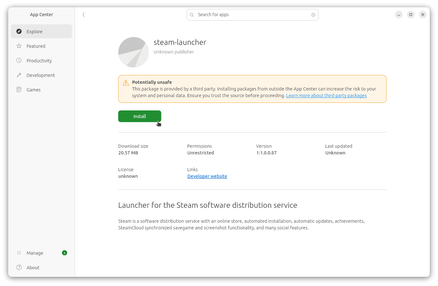Click the search magnifier icon
This screenshot has width=438, height=286.
[192, 15]
